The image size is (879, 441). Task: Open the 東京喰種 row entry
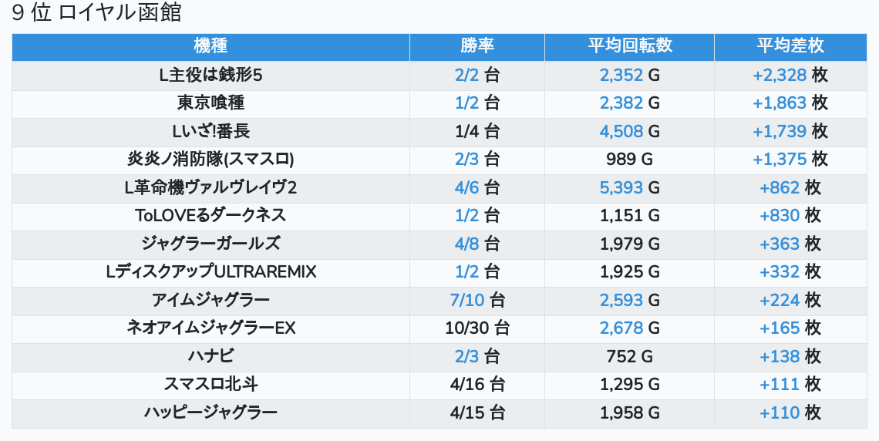point(210,103)
